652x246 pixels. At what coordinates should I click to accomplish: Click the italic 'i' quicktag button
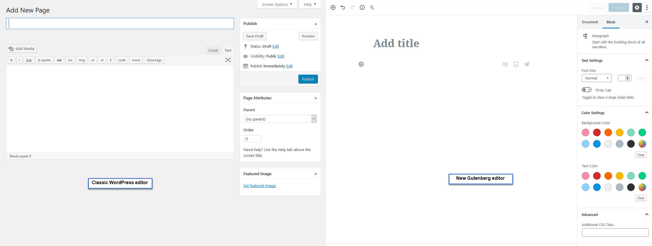(x=19, y=60)
